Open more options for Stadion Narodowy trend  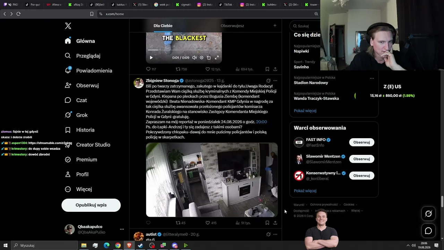(372, 78)
